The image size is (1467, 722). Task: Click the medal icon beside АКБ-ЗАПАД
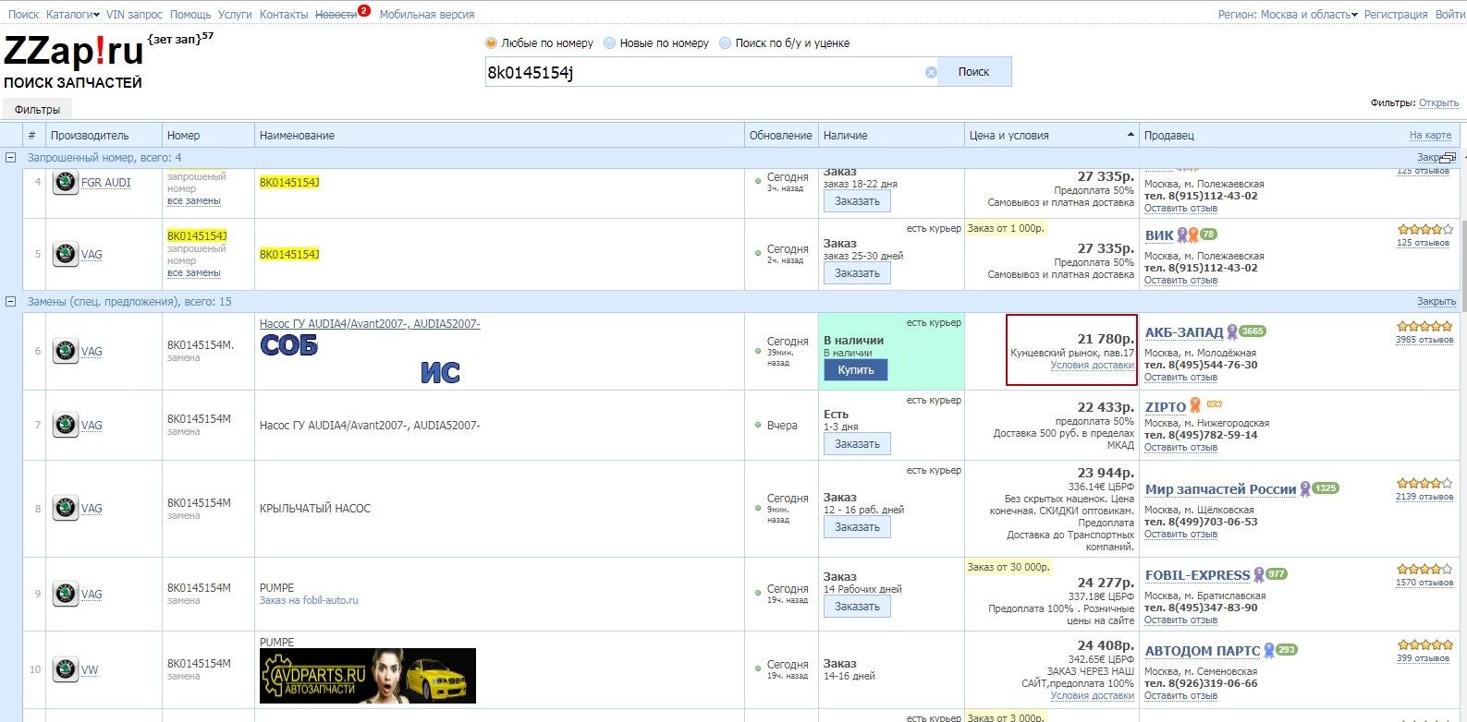coord(1231,332)
